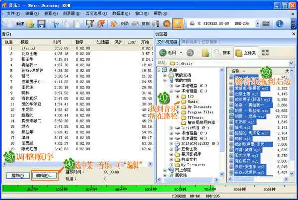Click the track list's right scroll arrow

(x=150, y=164)
